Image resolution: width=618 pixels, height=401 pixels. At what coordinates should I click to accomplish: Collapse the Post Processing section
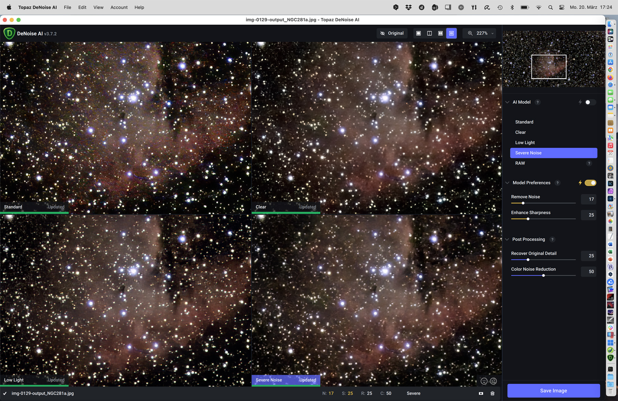[x=507, y=239]
